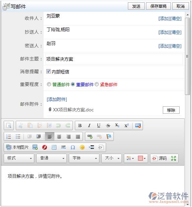
Task: Insert a smiley emoticon
Action: [x=82, y=147]
